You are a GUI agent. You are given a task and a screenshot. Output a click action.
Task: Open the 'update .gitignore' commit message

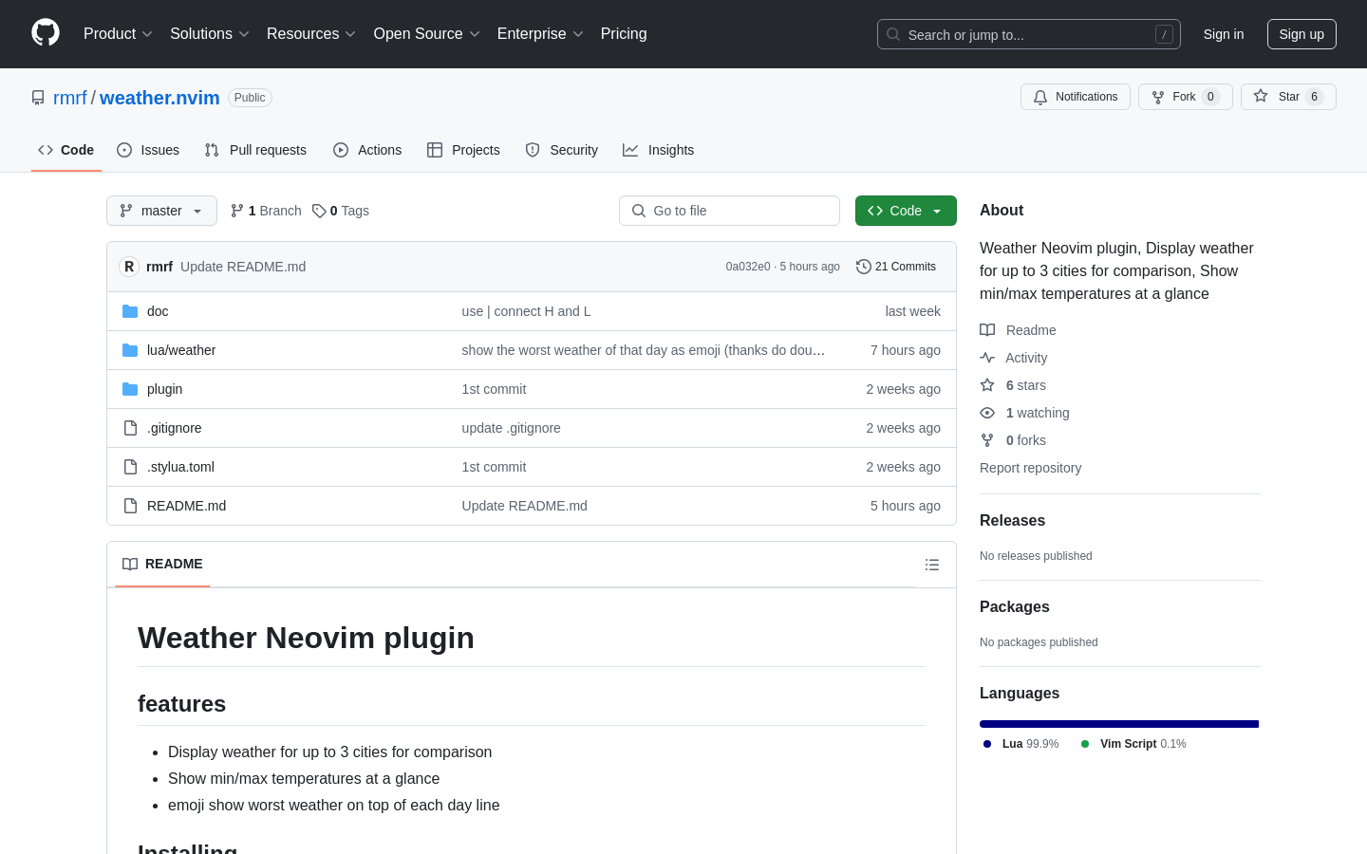[511, 428]
